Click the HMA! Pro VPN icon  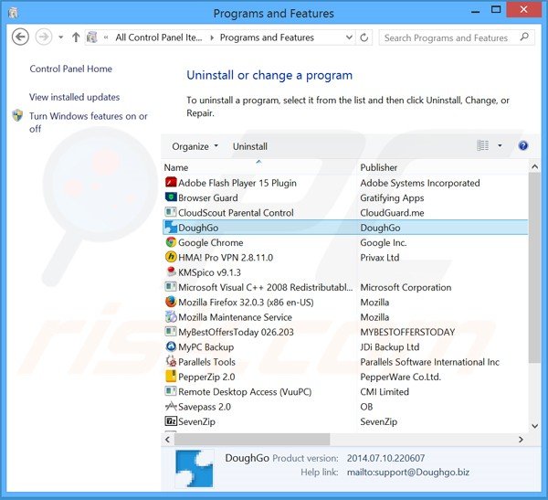coord(171,257)
